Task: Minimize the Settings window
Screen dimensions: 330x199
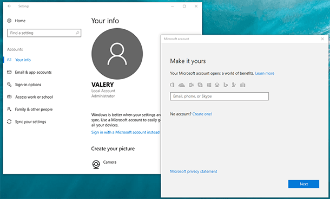Action: pyautogui.click(x=173, y=6)
